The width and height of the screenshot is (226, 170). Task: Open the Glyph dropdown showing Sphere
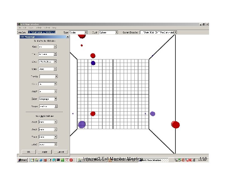pos(116,32)
